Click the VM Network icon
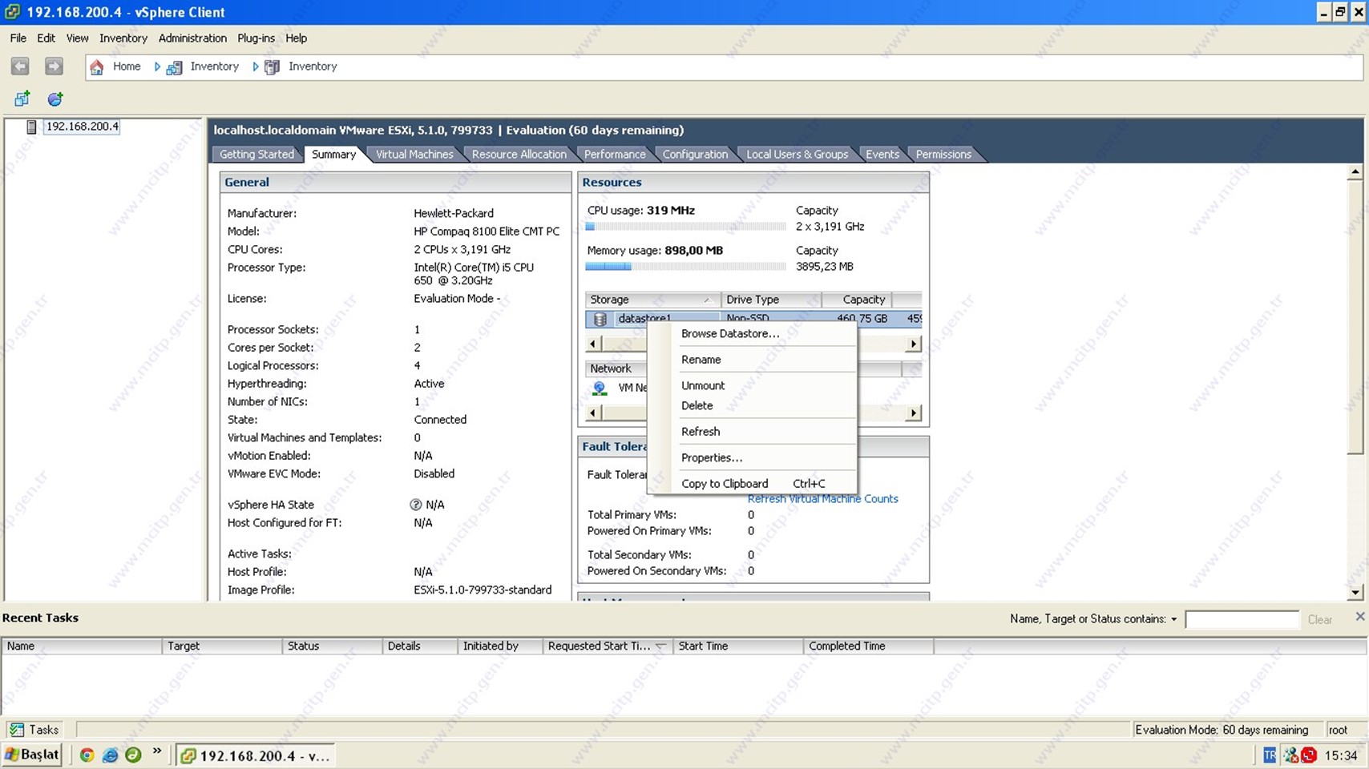The image size is (1369, 769). pyautogui.click(x=600, y=389)
